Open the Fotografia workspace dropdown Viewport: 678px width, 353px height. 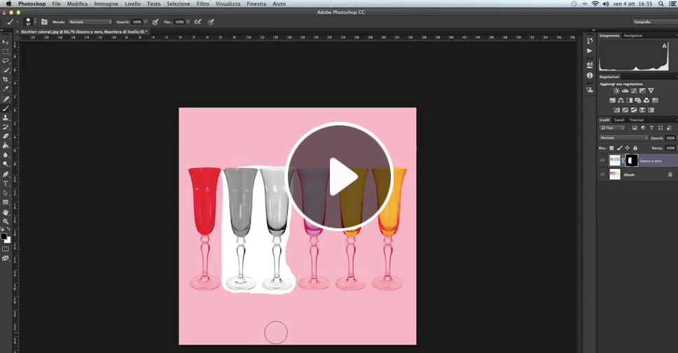[x=655, y=22]
